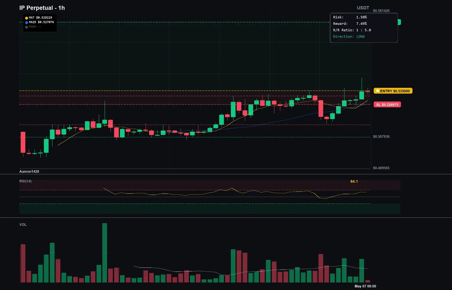
Task: Click the R/R Ratio 1 : 5.0 row
Action: (352, 30)
